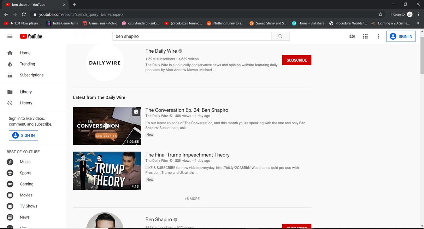Viewport: 424px width, 229px height.
Task: Click 'BEST OF YOUTUBE' heading
Action: point(23,152)
